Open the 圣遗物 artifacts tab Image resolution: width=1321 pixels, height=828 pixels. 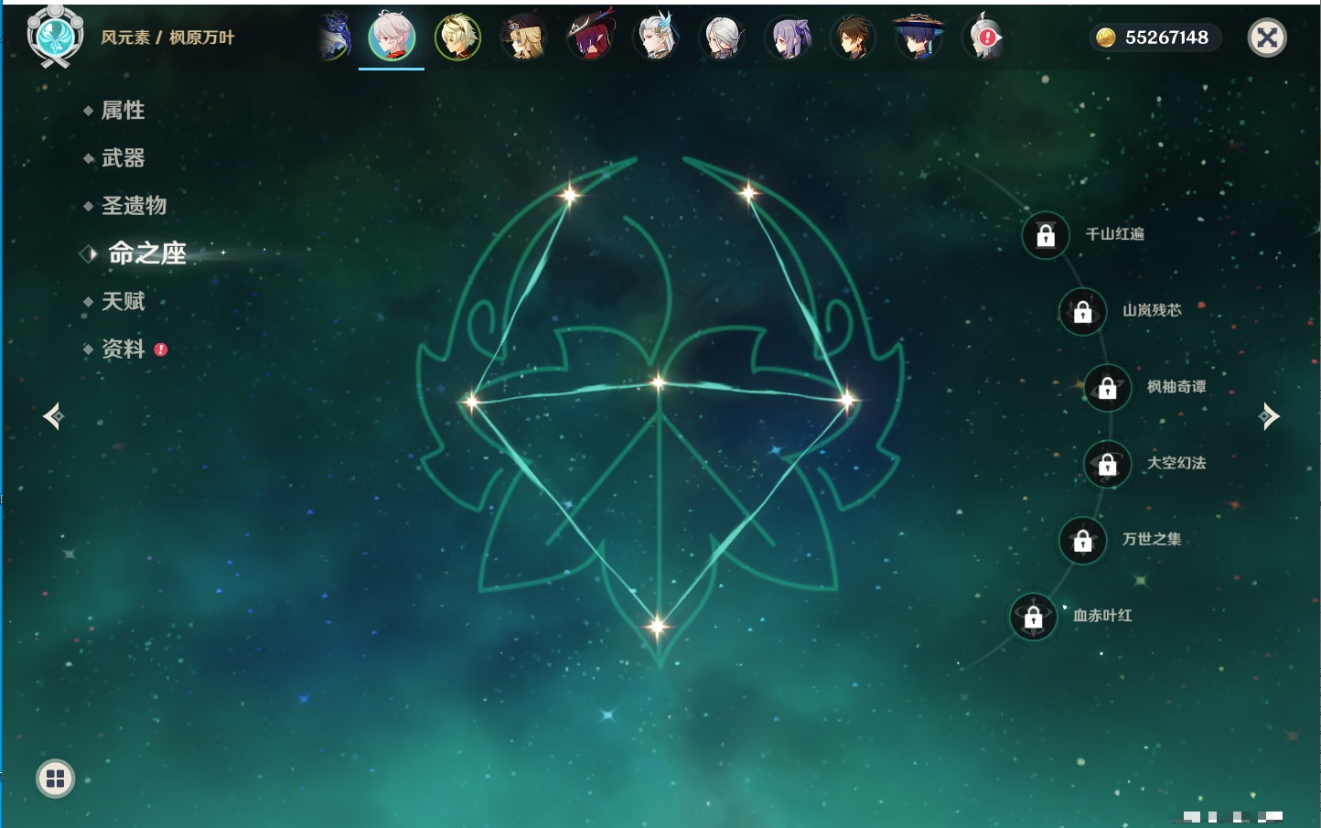[x=134, y=206]
